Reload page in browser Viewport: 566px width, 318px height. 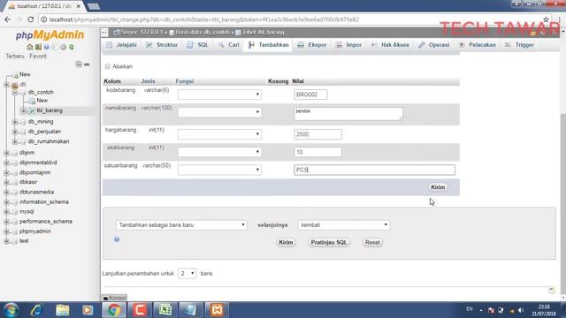click(x=31, y=19)
